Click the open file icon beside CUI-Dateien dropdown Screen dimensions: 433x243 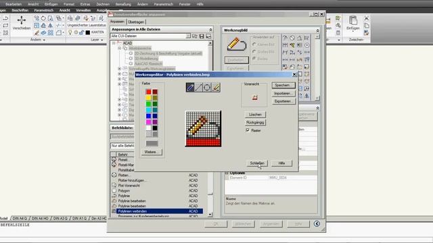coord(195,36)
